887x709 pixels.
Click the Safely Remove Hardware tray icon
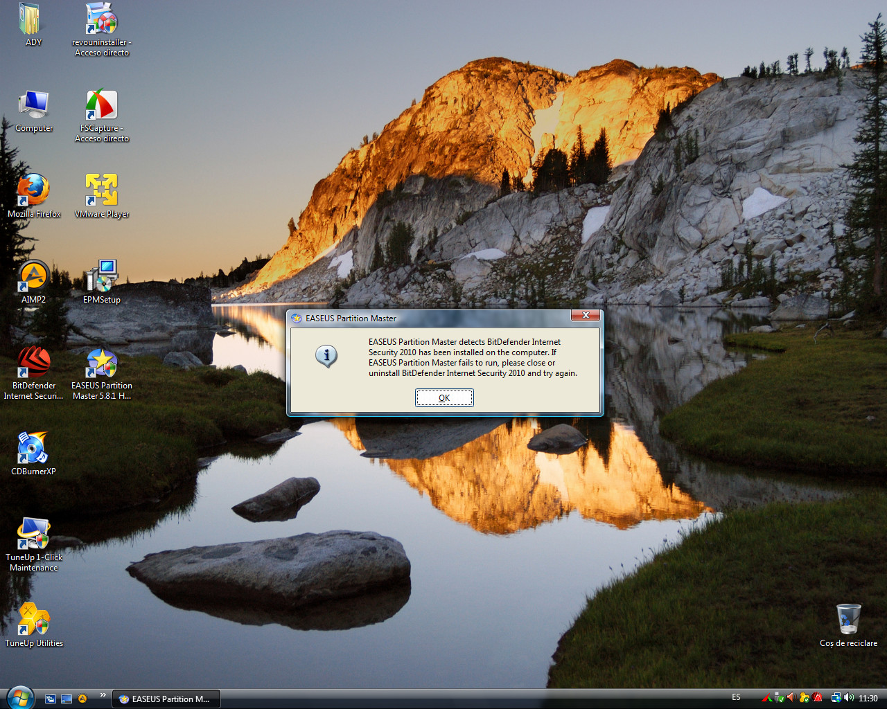point(780,698)
